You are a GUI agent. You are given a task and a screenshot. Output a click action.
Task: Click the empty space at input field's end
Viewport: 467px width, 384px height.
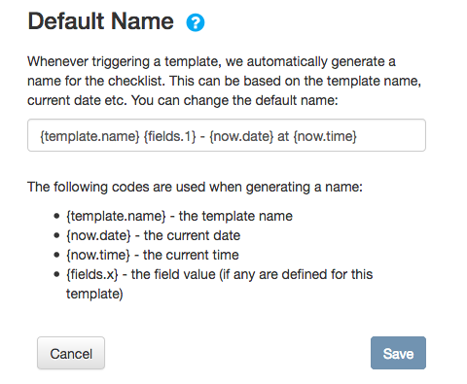[x=391, y=135]
